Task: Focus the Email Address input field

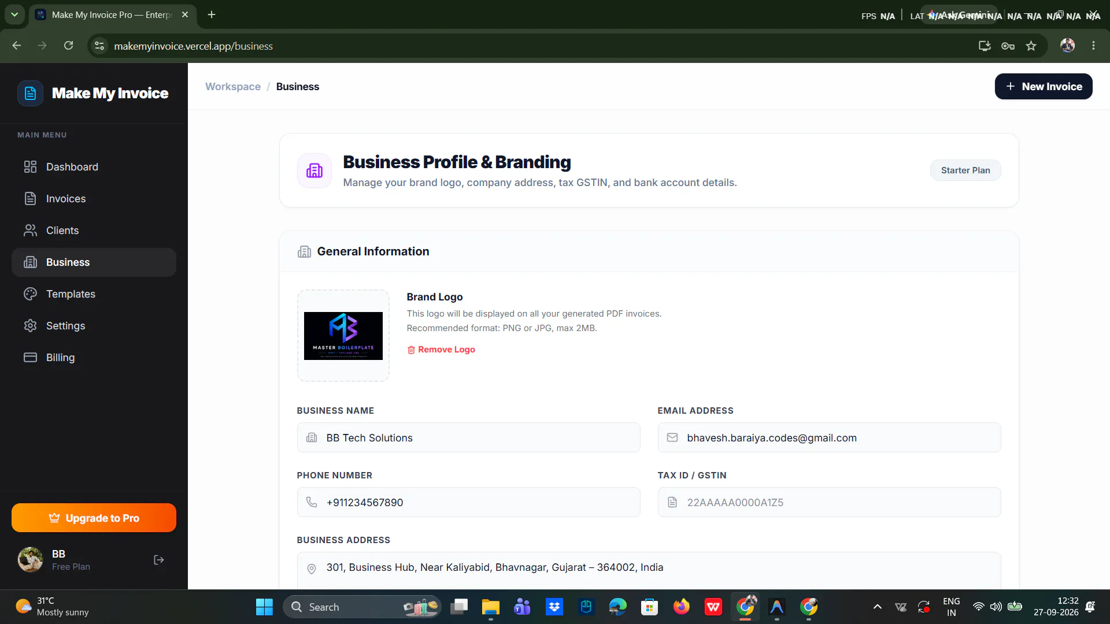Action: 829,438
